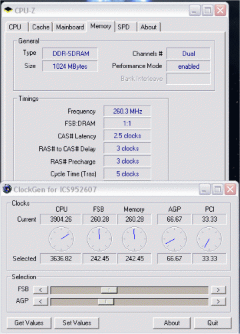
Task: Click the RAS# to CAS# Delay value
Action: point(127,148)
